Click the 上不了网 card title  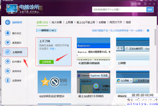tap(45, 41)
